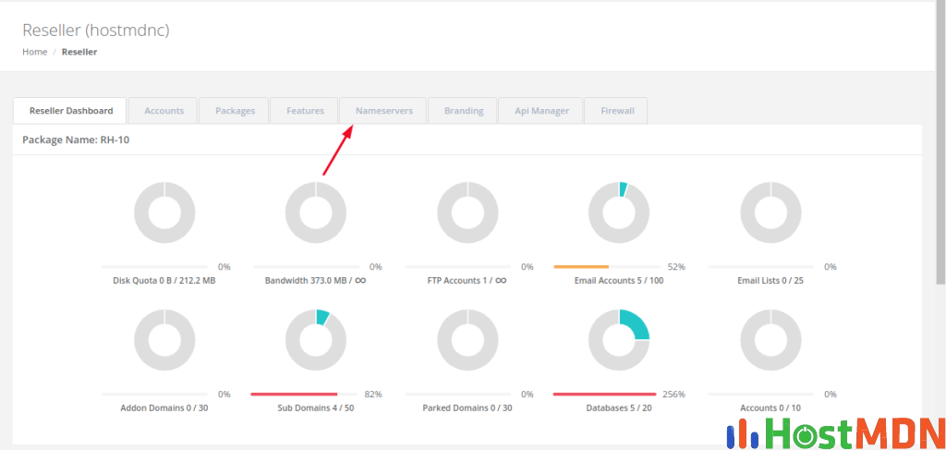This screenshot has height=450, width=946.
Task: Select the Reseller Dashboard tab
Action: coord(71,111)
